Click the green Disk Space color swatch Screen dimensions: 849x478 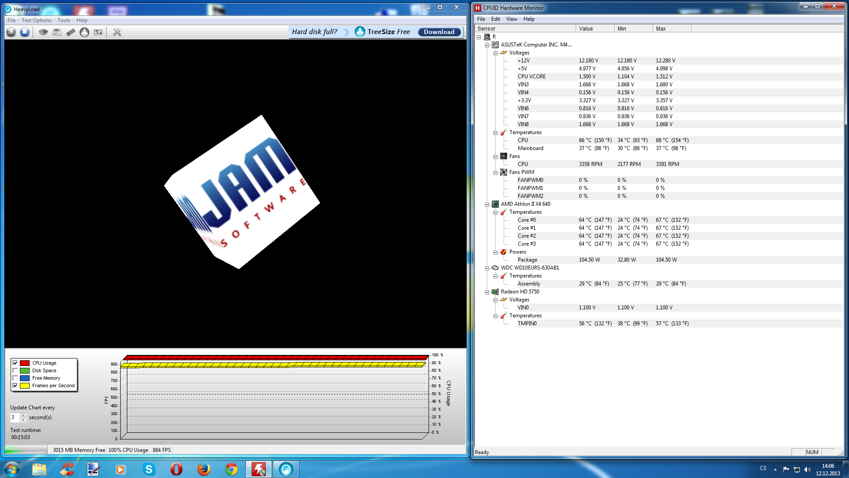(25, 370)
